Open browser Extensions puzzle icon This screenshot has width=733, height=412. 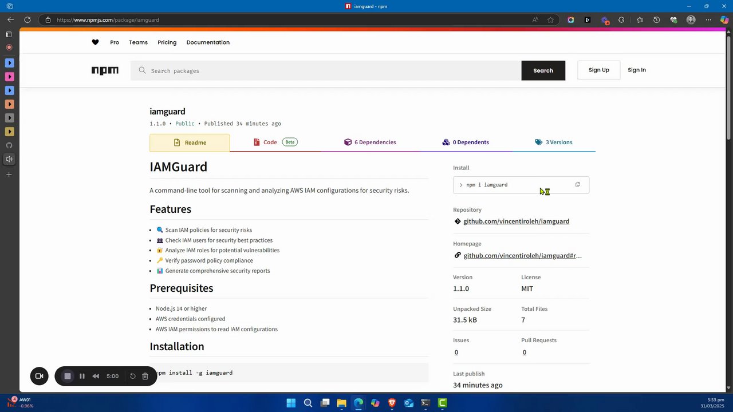(x=621, y=19)
